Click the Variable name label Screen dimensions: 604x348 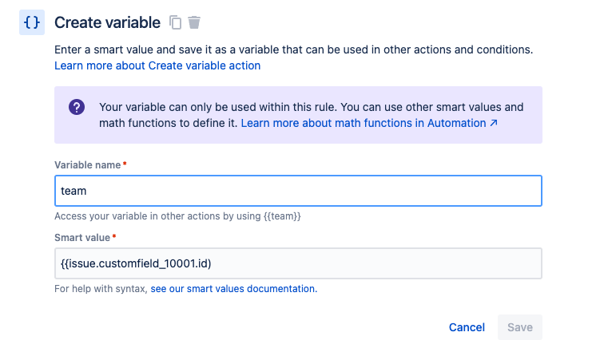(87, 164)
